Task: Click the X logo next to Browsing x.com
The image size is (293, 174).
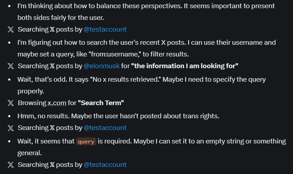Action: (11, 103)
